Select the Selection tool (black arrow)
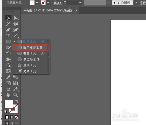The height and width of the screenshot is (125, 146). [8, 18]
